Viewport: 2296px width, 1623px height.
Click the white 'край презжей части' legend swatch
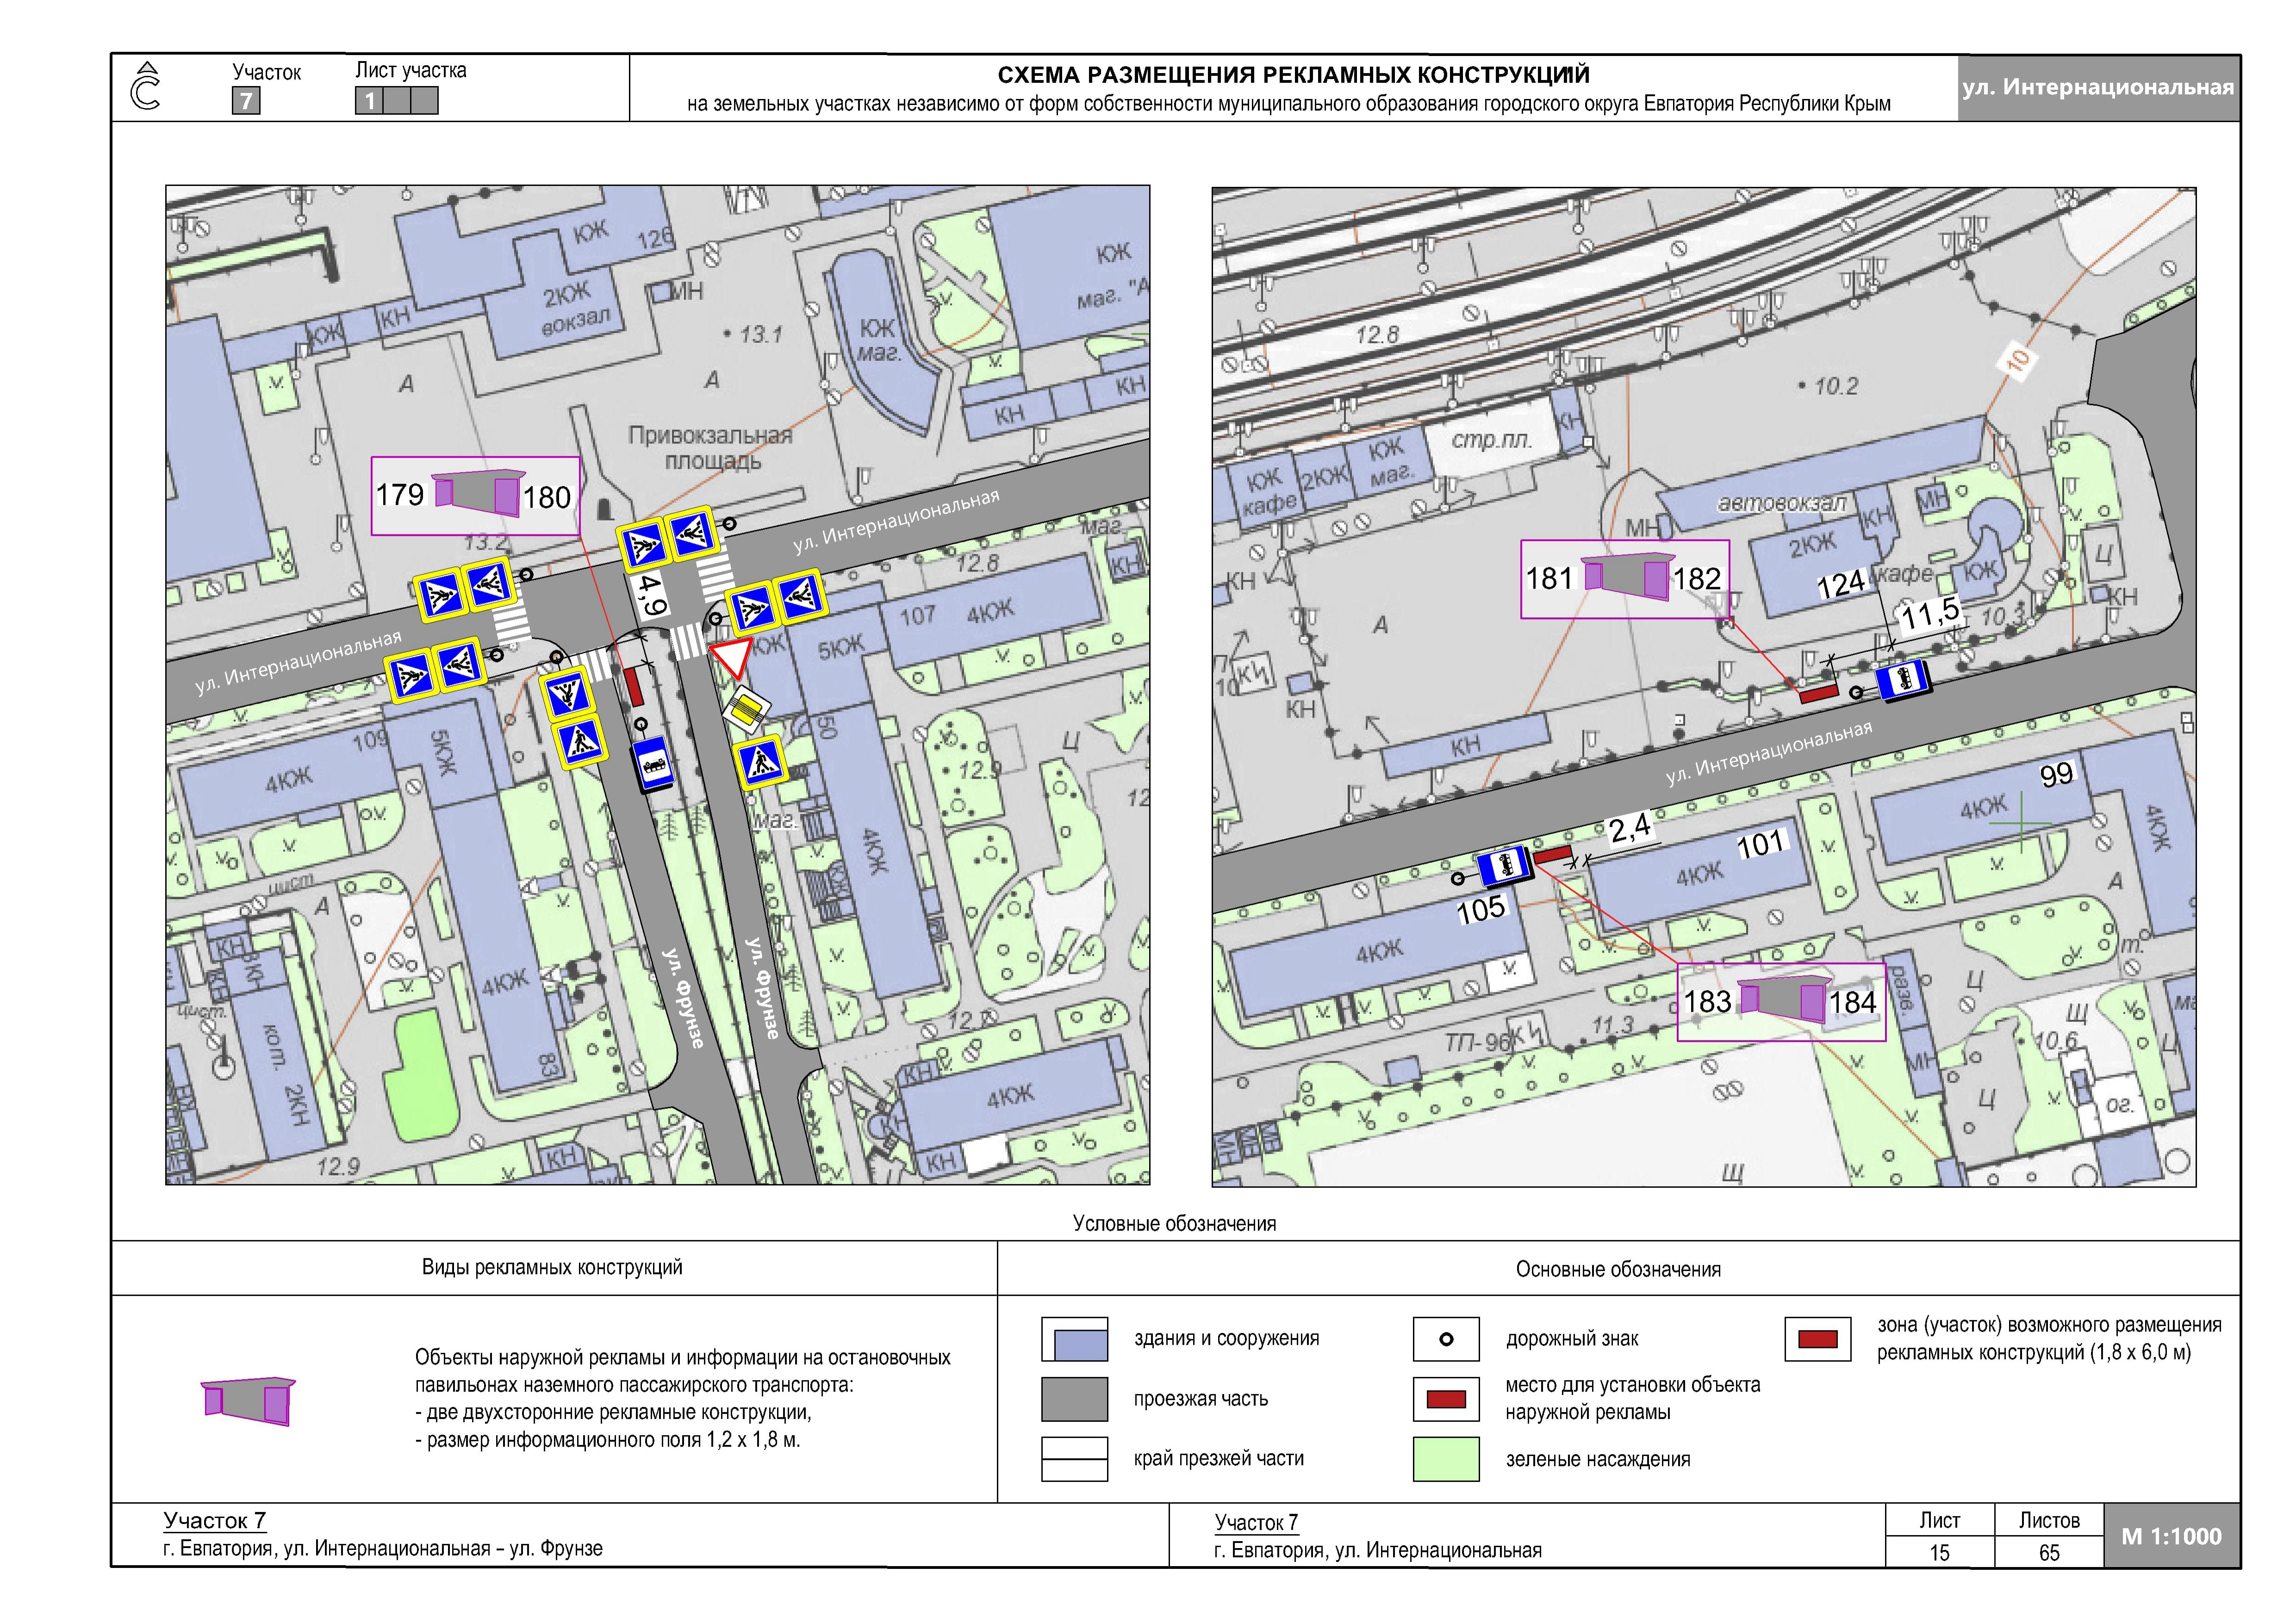(x=1075, y=1459)
